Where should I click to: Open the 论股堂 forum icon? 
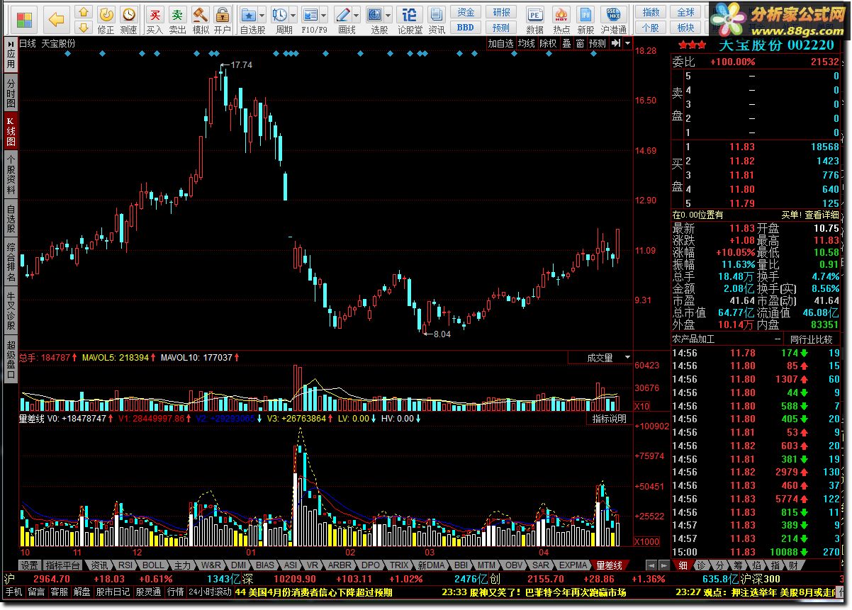(x=410, y=21)
